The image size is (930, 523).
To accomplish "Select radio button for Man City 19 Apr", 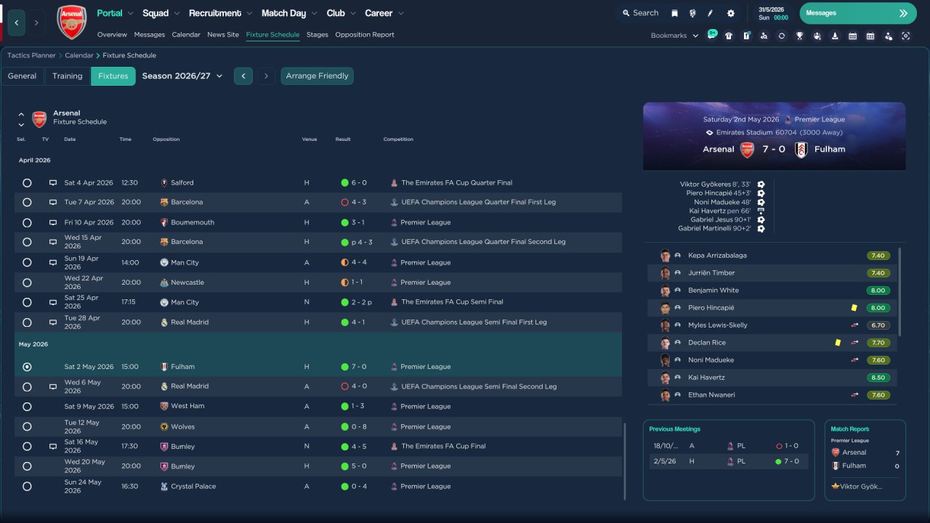I will pyautogui.click(x=27, y=262).
